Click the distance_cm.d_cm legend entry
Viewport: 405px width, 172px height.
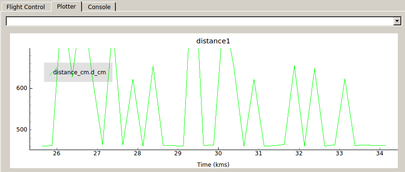pyautogui.click(x=80, y=72)
